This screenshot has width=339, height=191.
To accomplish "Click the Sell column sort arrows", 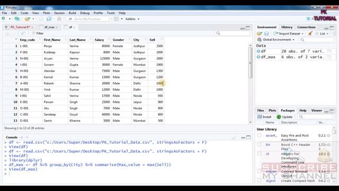I will [162, 40].
